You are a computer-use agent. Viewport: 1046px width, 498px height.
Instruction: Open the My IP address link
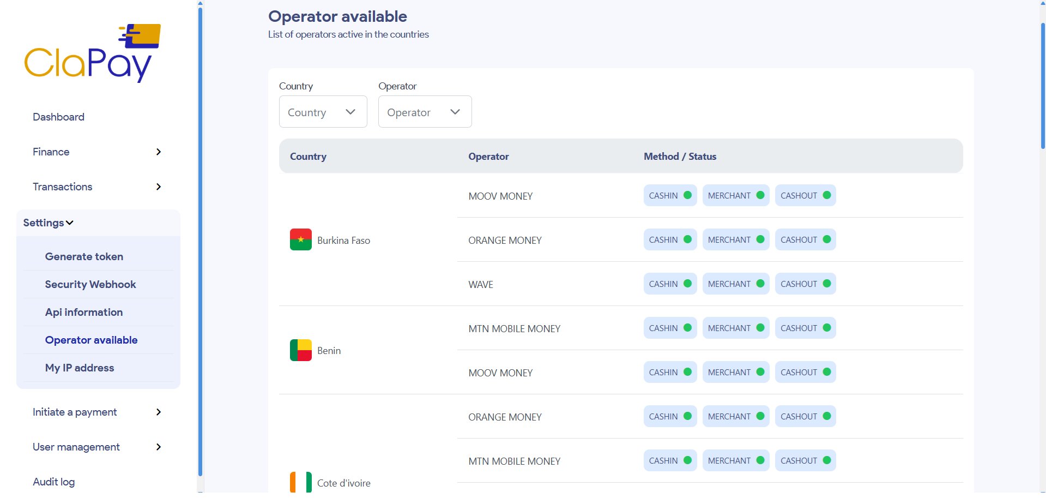[x=80, y=368]
